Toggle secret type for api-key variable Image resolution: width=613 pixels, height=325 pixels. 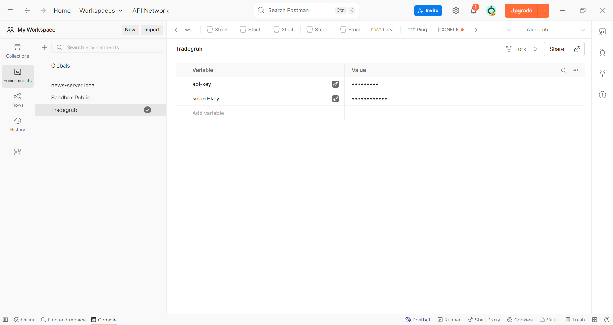tap(335, 84)
